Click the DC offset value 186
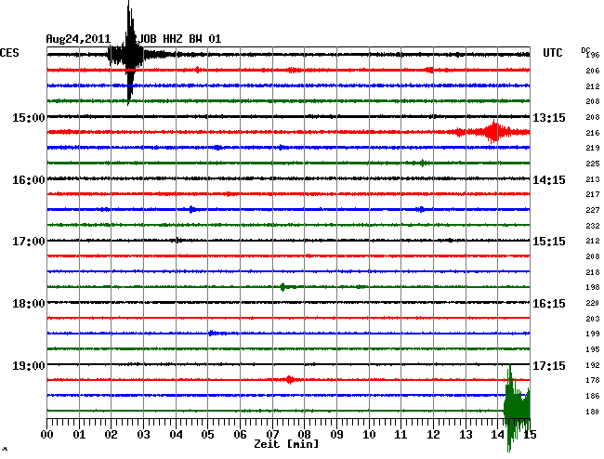The width and height of the screenshot is (604, 459). pyautogui.click(x=593, y=396)
